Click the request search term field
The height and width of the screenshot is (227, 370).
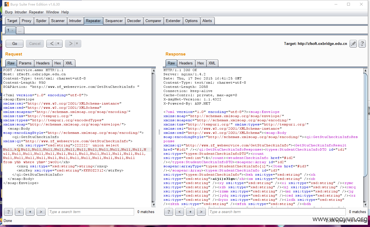(x=91, y=212)
